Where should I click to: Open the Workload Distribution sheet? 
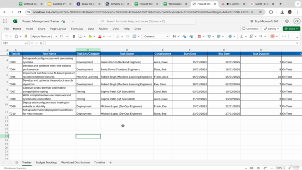75,162
